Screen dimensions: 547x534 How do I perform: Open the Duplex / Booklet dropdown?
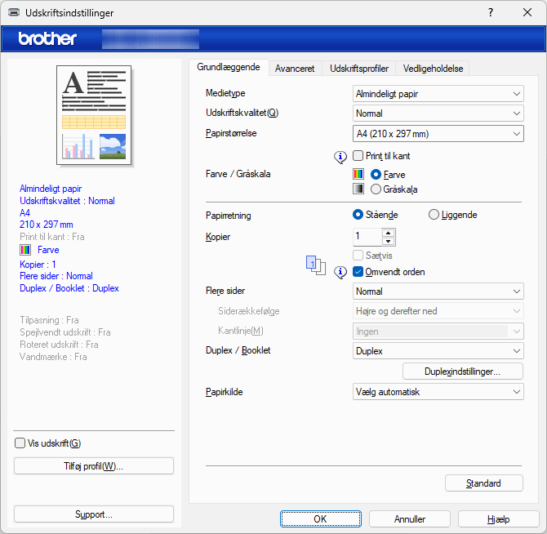(438, 351)
